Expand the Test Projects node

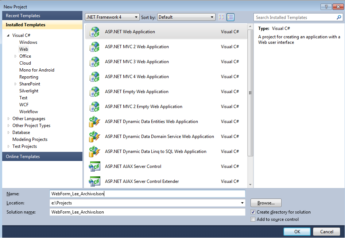click(9, 146)
